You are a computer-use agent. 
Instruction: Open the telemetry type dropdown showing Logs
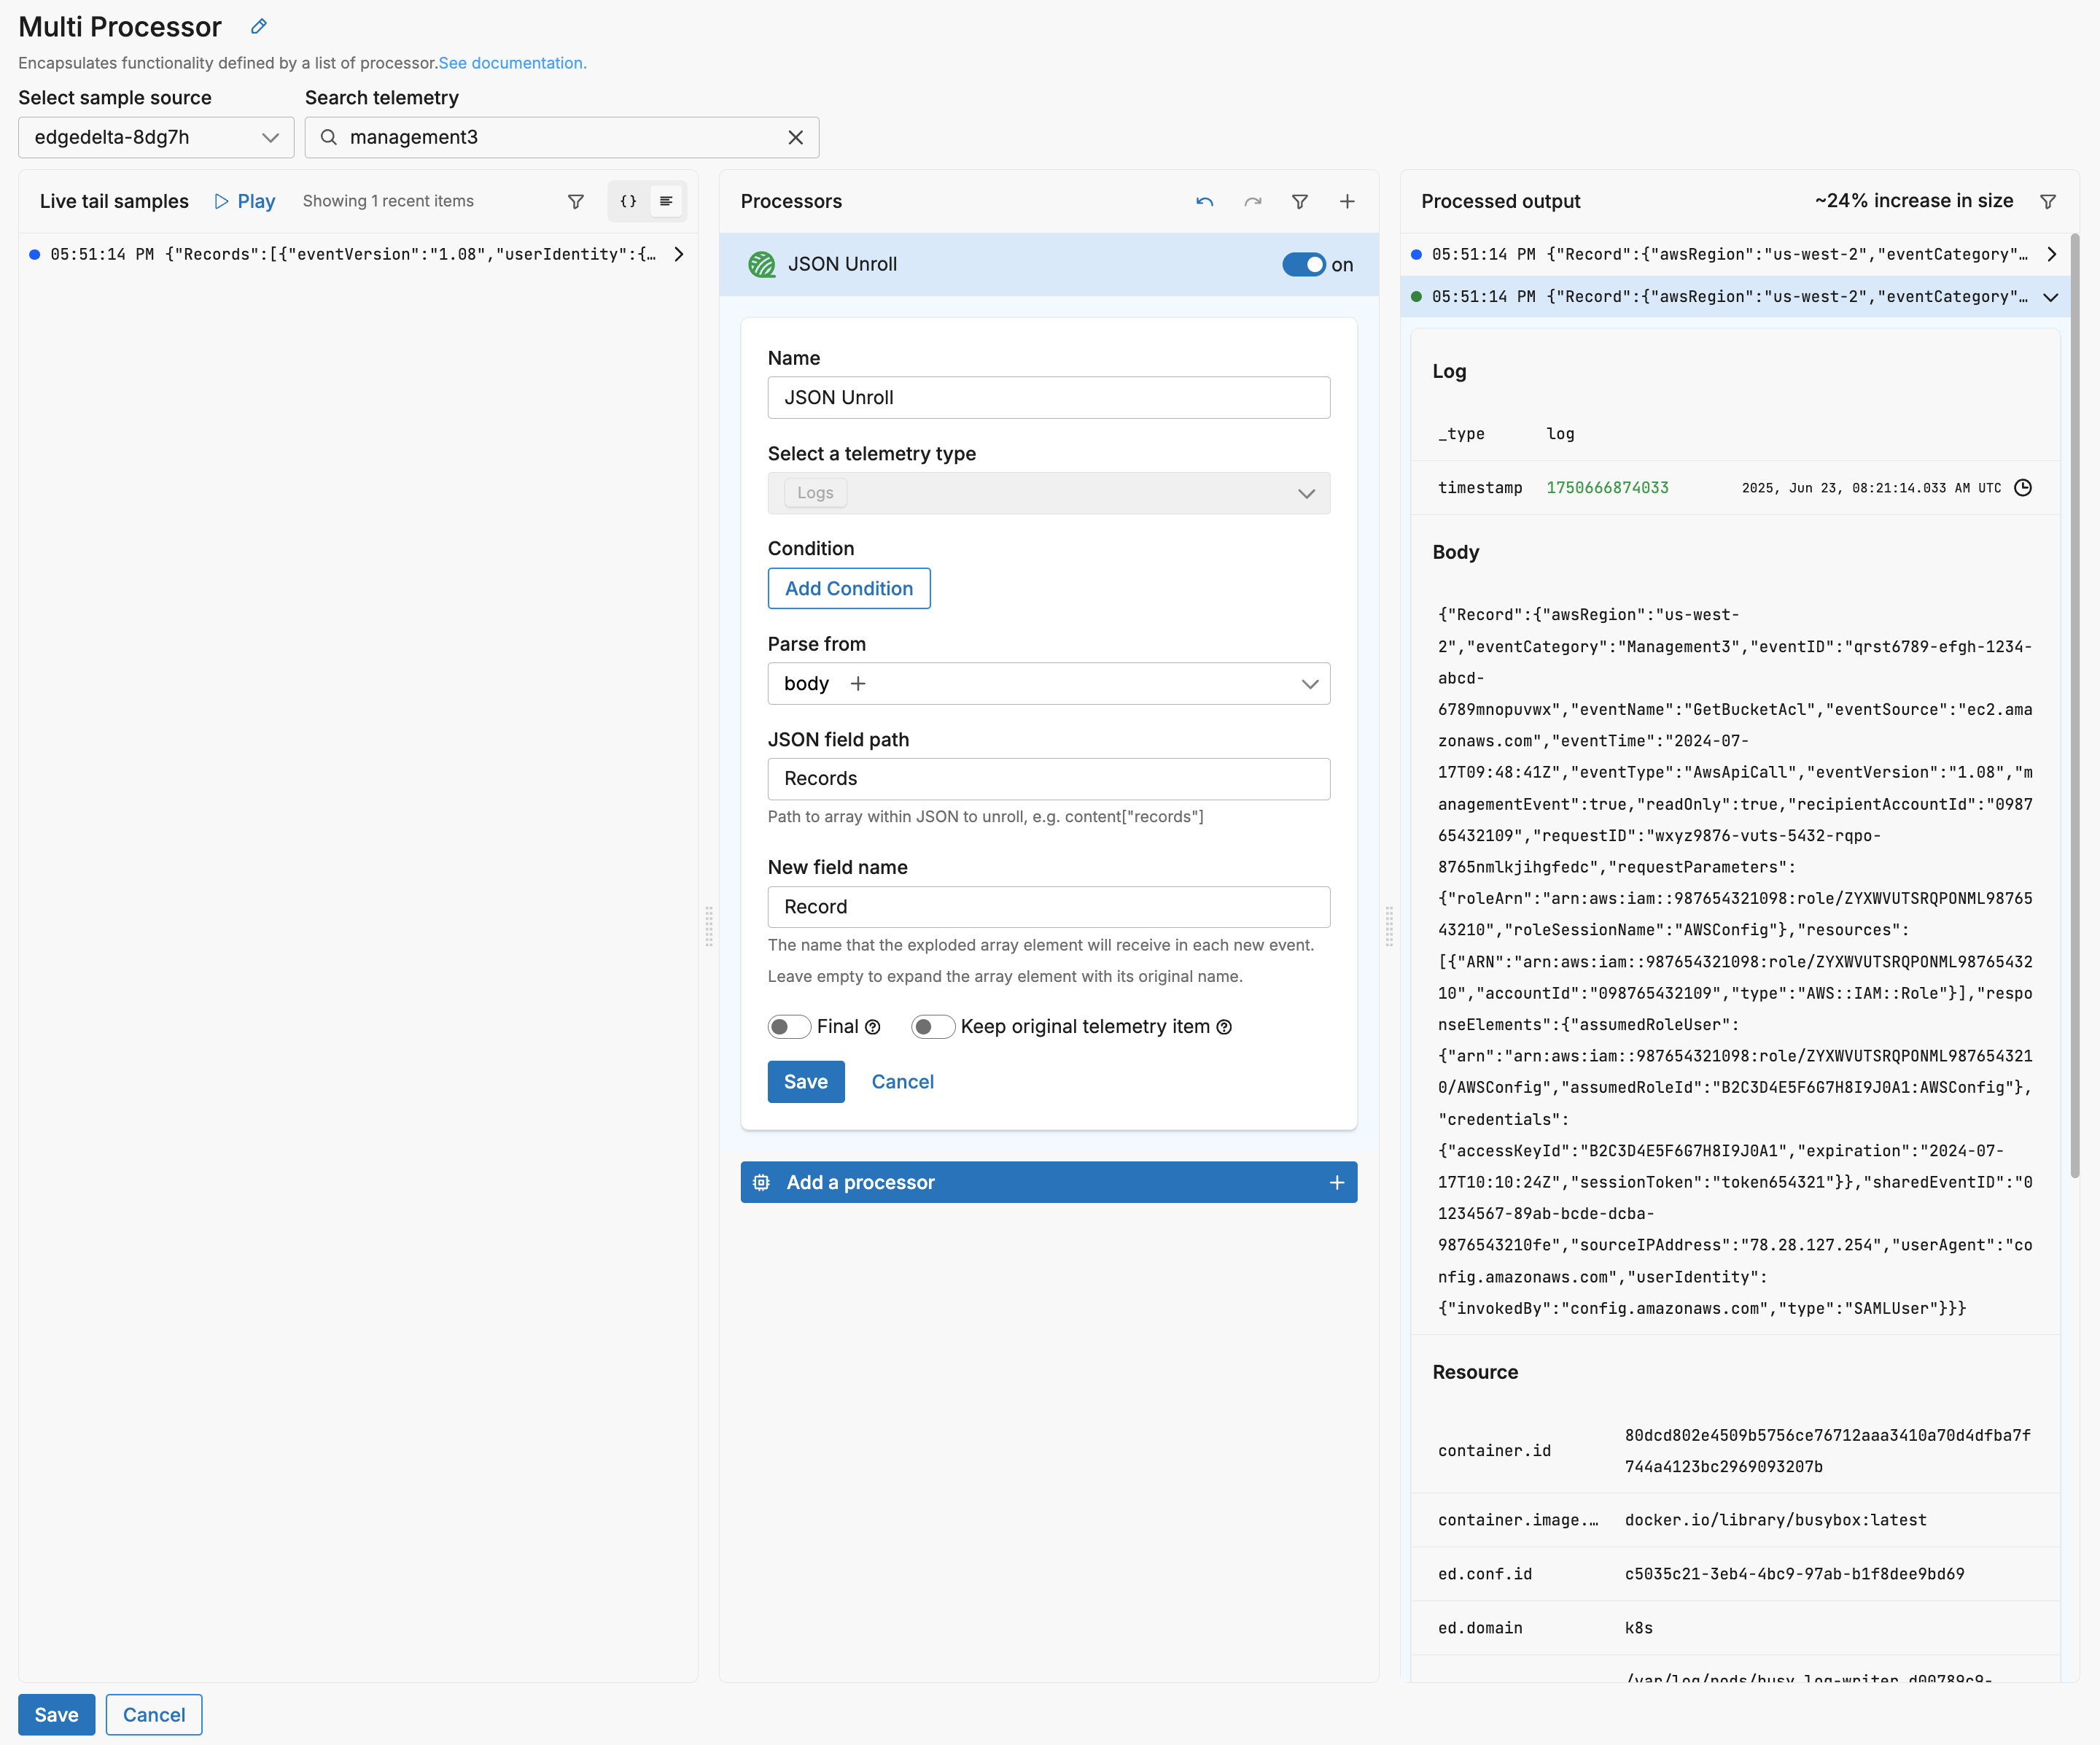[1049, 495]
